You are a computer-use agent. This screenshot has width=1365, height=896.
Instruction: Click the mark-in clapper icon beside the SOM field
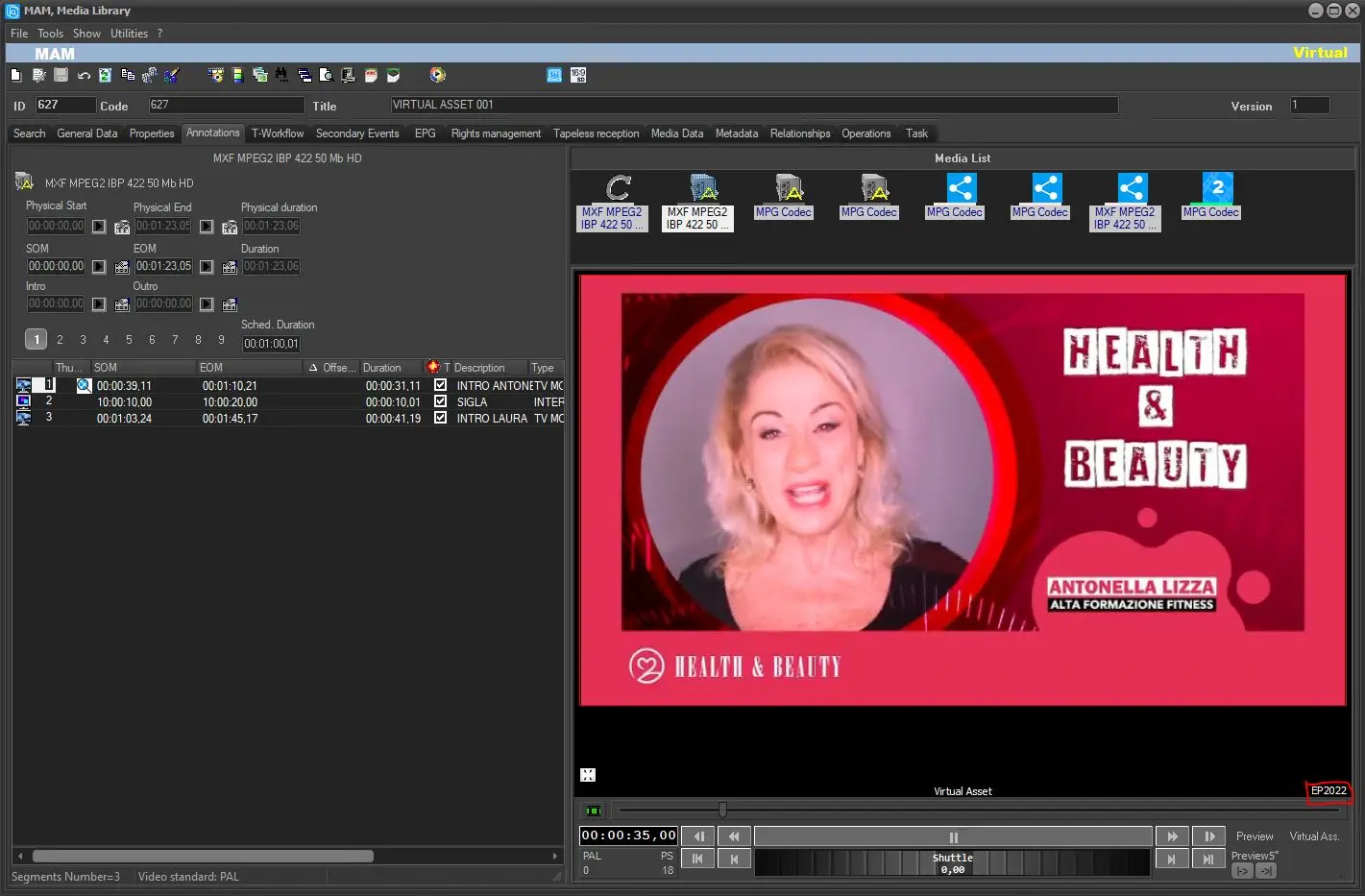(x=122, y=267)
